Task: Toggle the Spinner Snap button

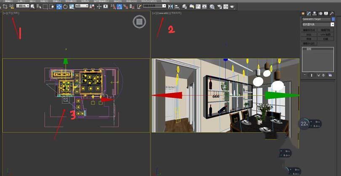Action: (x=132, y=7)
